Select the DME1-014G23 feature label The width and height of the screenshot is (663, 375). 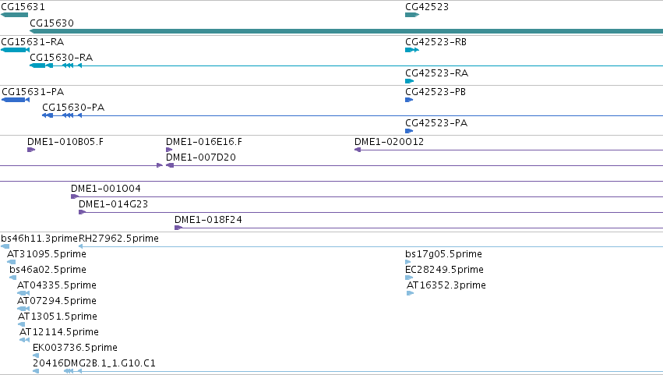tap(113, 204)
